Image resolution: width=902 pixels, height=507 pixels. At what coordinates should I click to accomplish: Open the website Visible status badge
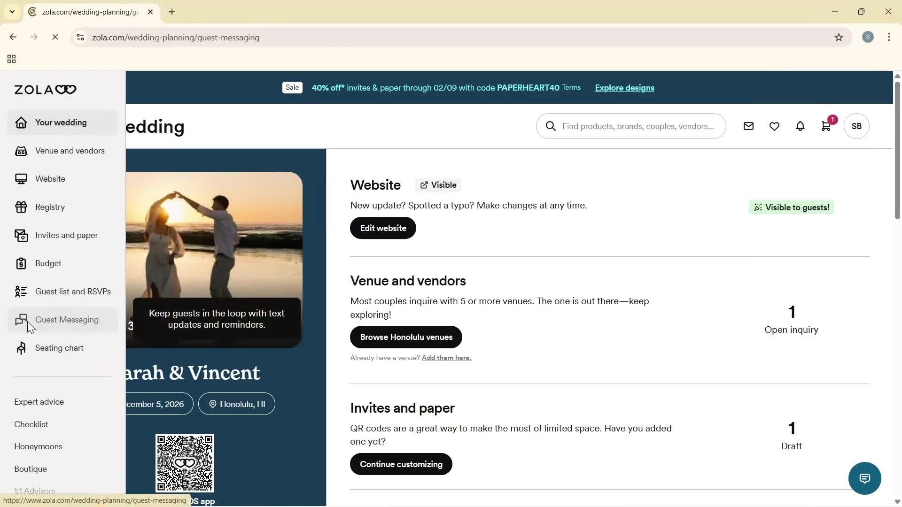pos(438,185)
